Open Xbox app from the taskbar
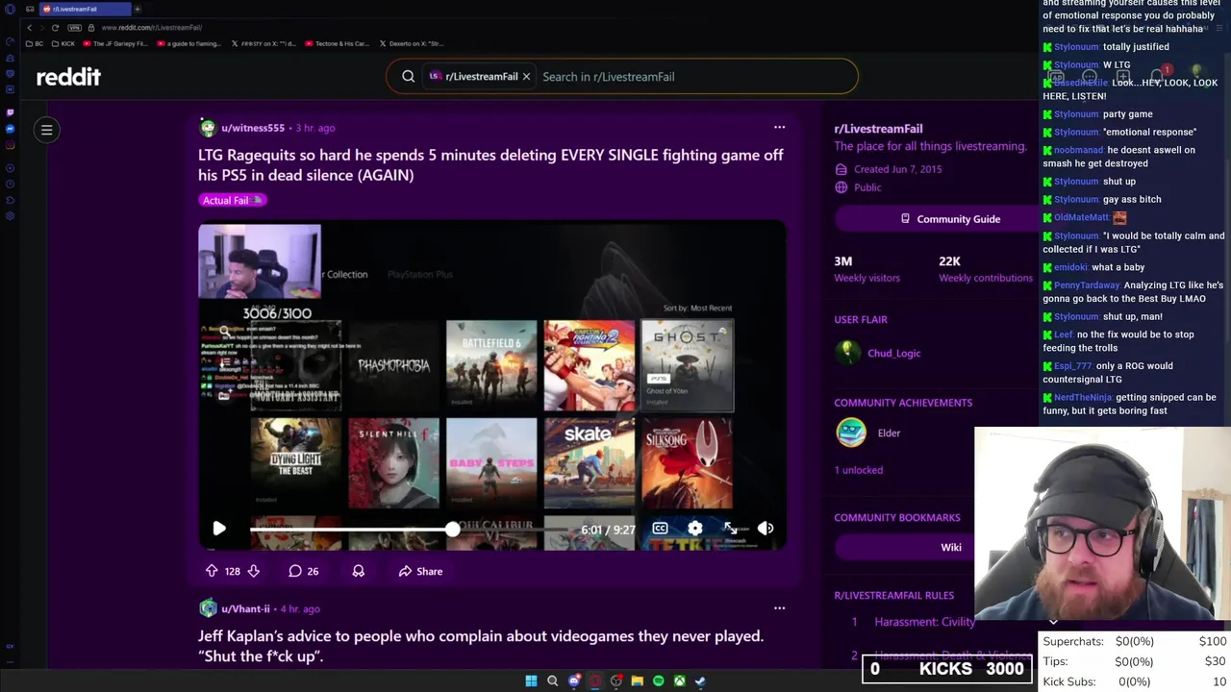 pos(679,680)
